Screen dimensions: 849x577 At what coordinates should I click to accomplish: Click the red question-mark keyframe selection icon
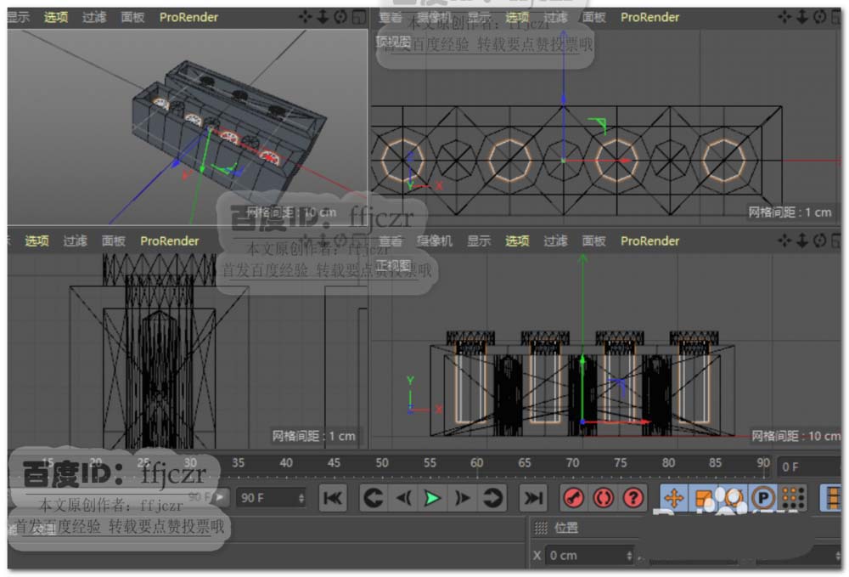(x=633, y=498)
